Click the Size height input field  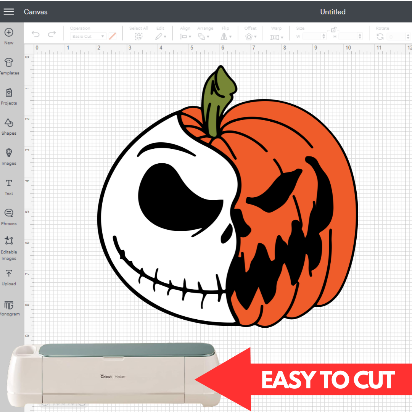[x=348, y=36]
